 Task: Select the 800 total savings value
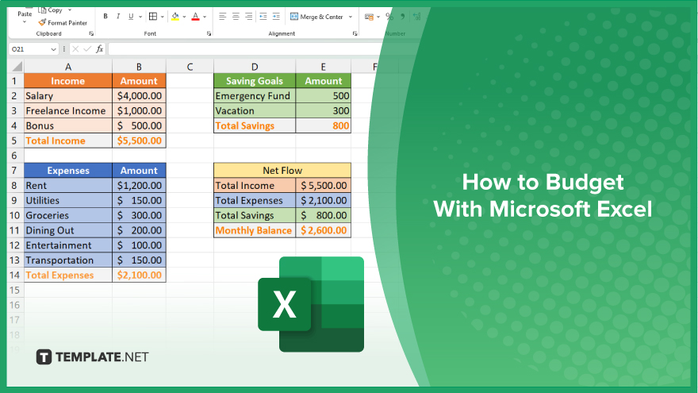click(323, 125)
